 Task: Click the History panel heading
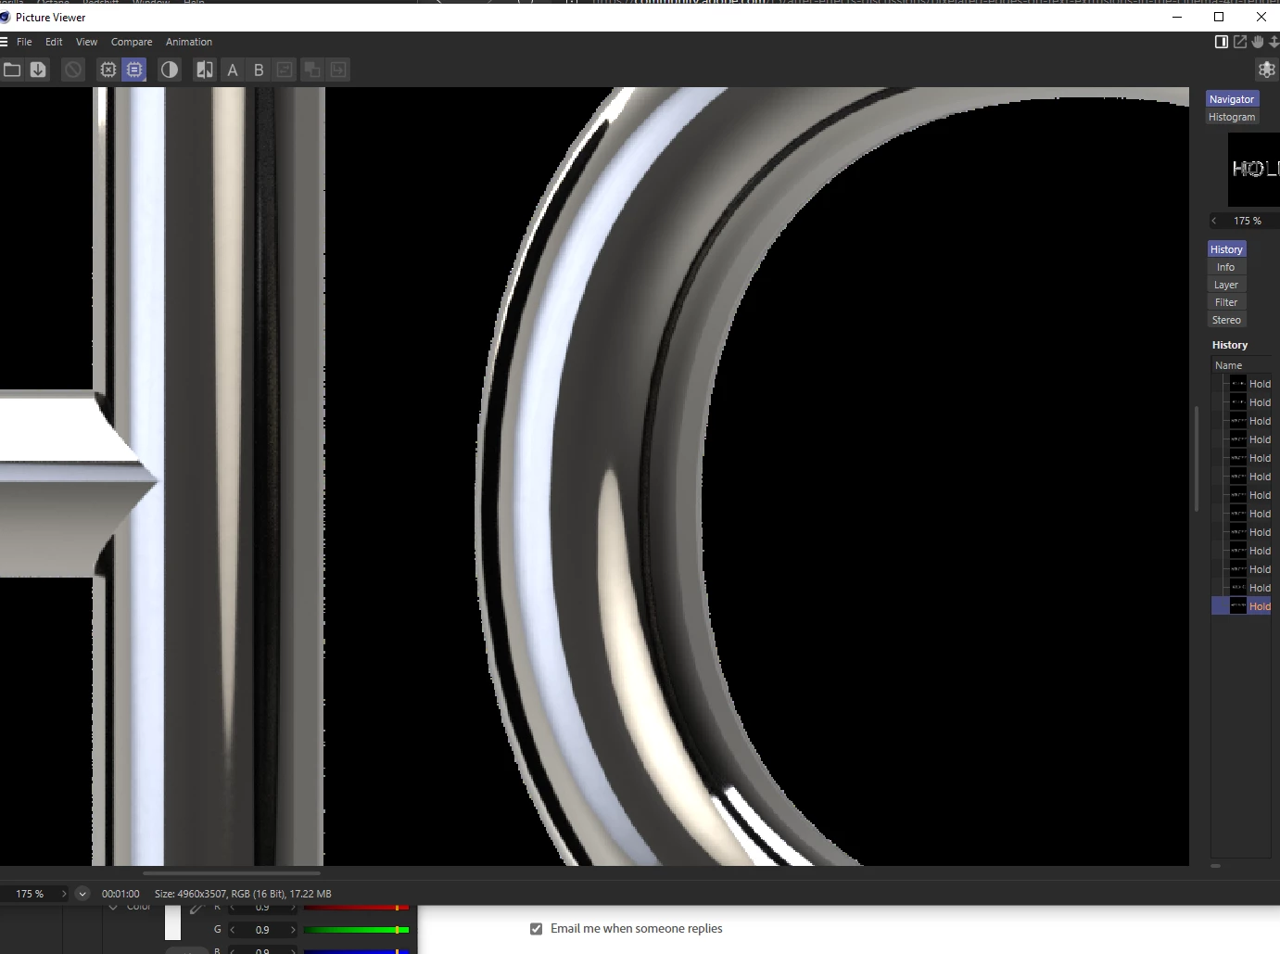point(1230,345)
